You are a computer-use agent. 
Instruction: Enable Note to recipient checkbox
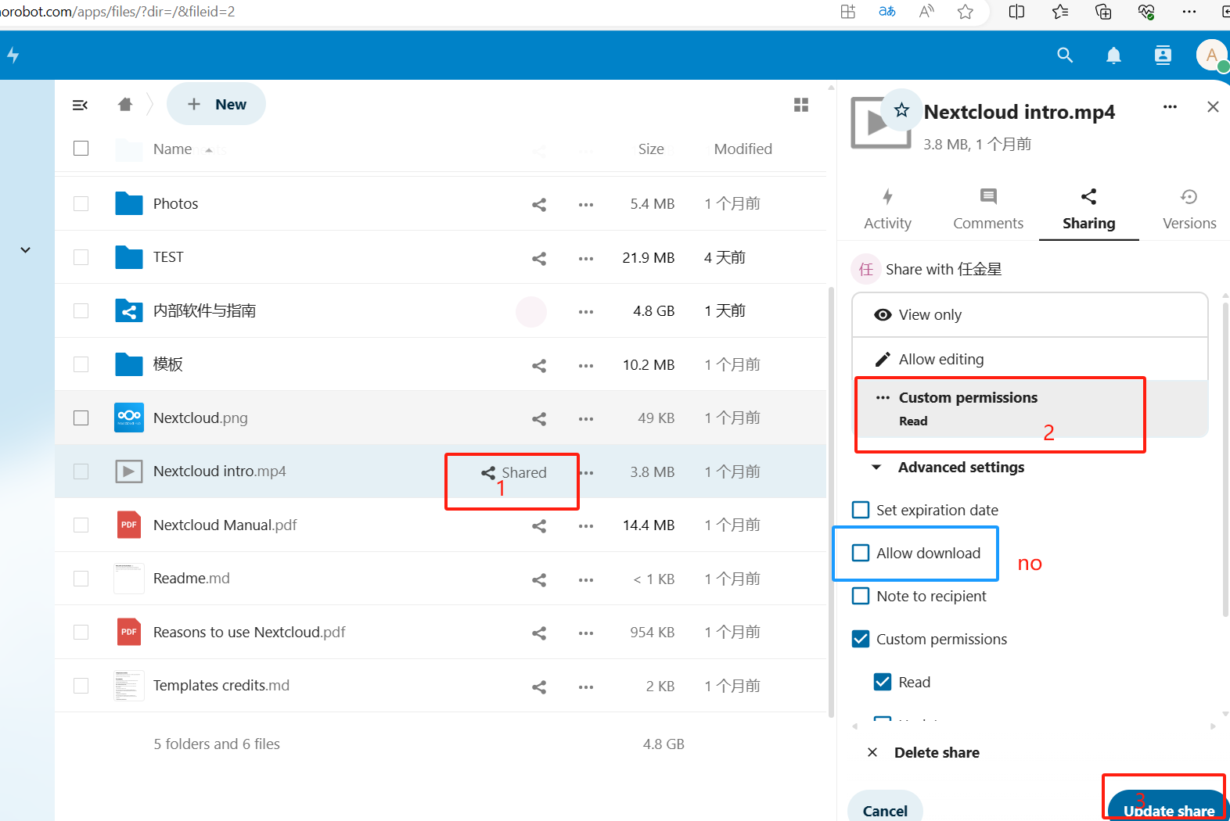(861, 596)
